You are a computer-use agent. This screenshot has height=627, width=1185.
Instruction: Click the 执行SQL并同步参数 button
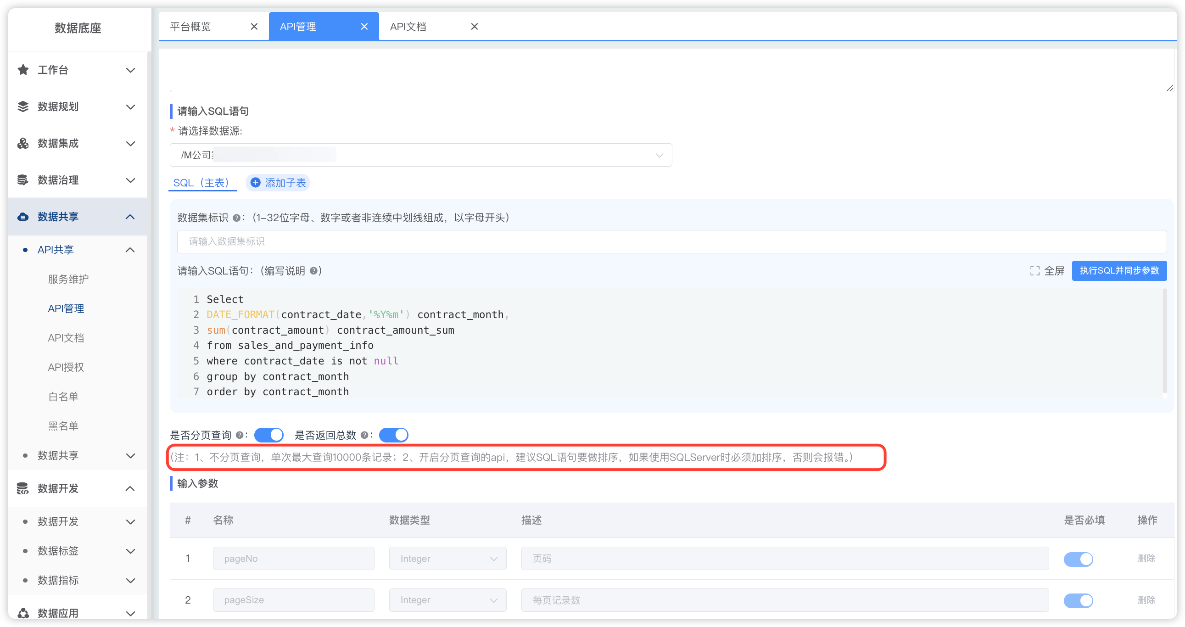pos(1119,270)
